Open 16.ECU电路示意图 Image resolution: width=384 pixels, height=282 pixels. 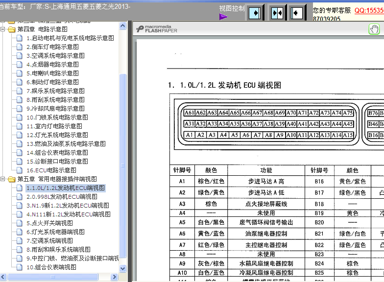click(51, 170)
